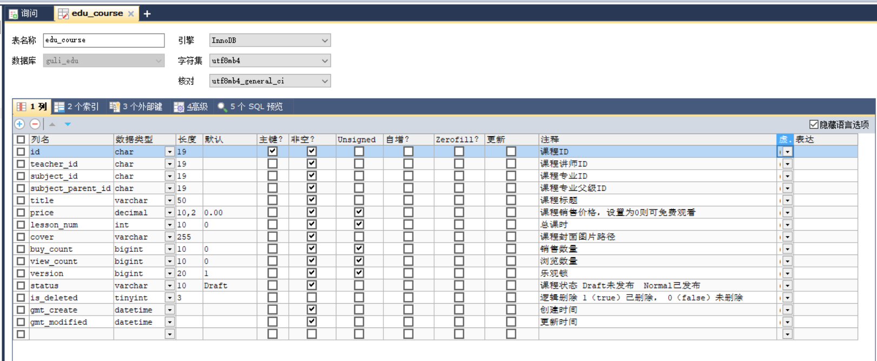
Task: Click the bigint data type for version
Action: click(x=139, y=273)
